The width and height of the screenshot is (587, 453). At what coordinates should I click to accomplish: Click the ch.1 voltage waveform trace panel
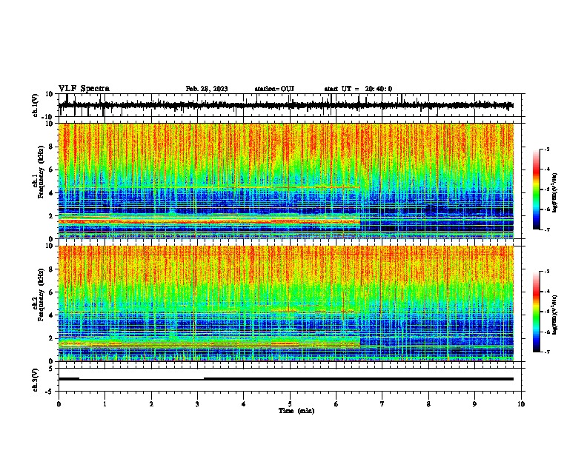tap(290, 105)
